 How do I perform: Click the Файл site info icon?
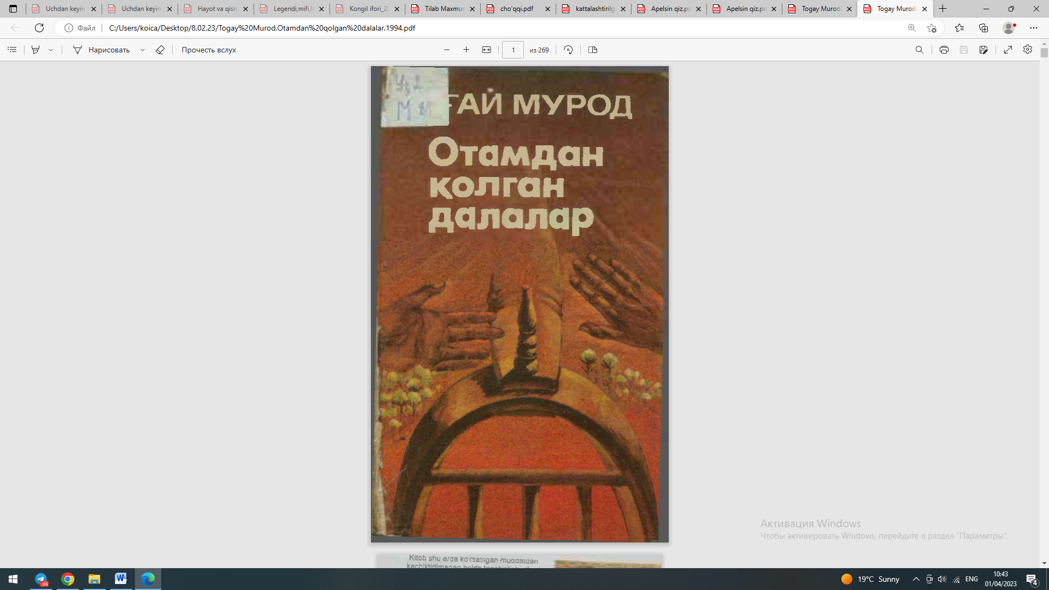[x=80, y=28]
